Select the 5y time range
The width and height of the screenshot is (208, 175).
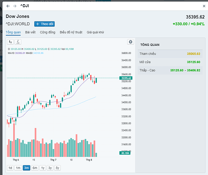(57, 168)
